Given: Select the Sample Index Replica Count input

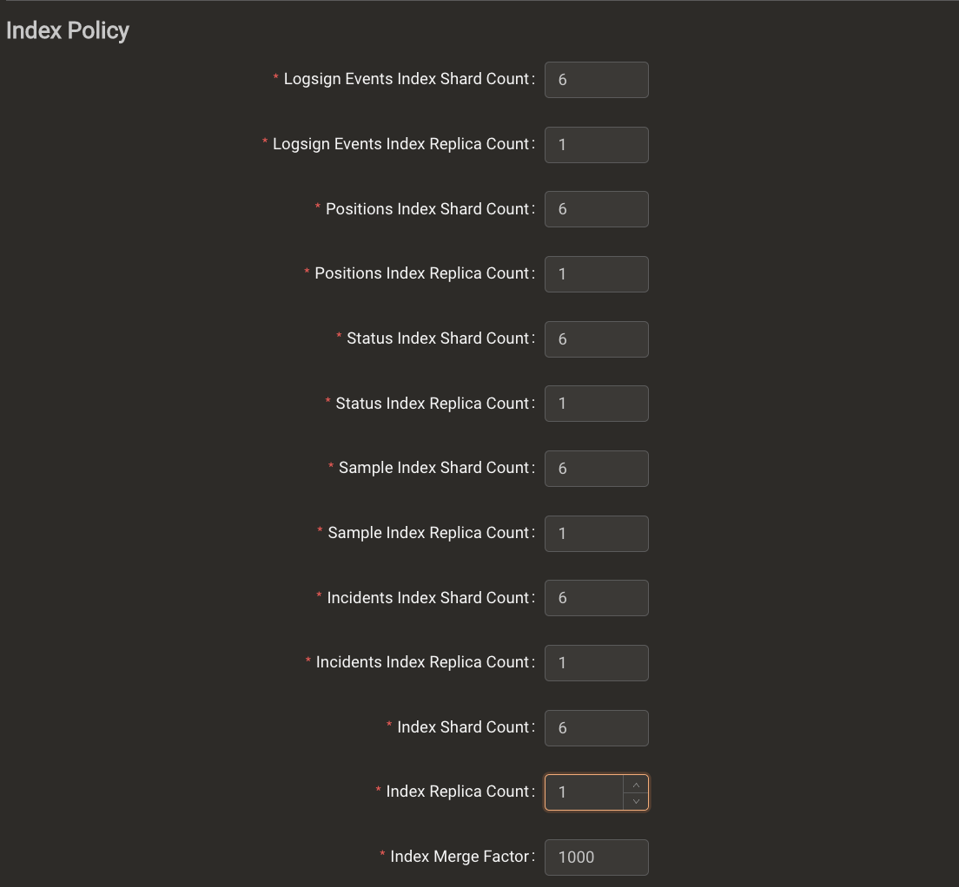Looking at the screenshot, I should point(596,533).
